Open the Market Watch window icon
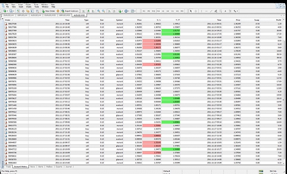The width and height of the screenshot is (287, 174). [x=18, y=11]
